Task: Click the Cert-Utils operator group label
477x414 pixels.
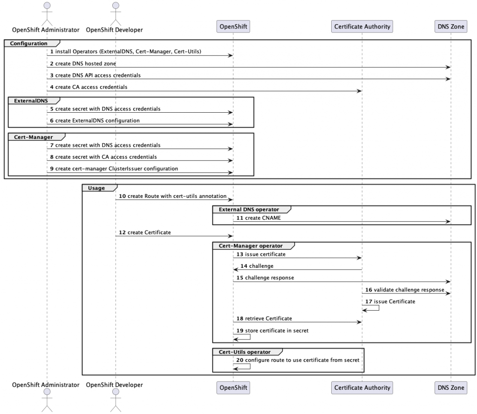Action: (x=245, y=352)
